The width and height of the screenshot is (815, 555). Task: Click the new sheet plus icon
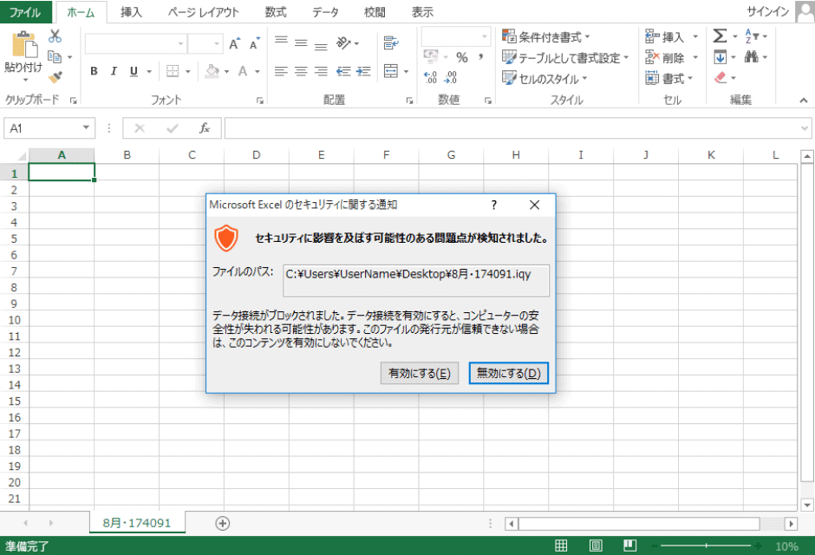click(223, 523)
